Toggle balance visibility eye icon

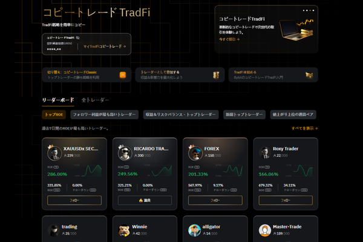click(79, 38)
